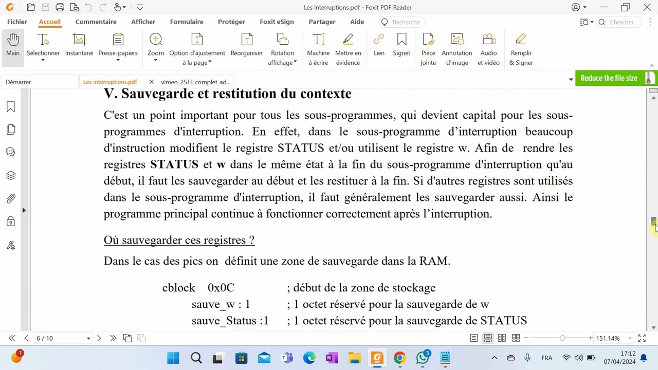The height and width of the screenshot is (370, 658).
Task: Click the open folder icon in title bar
Action: pos(31,7)
